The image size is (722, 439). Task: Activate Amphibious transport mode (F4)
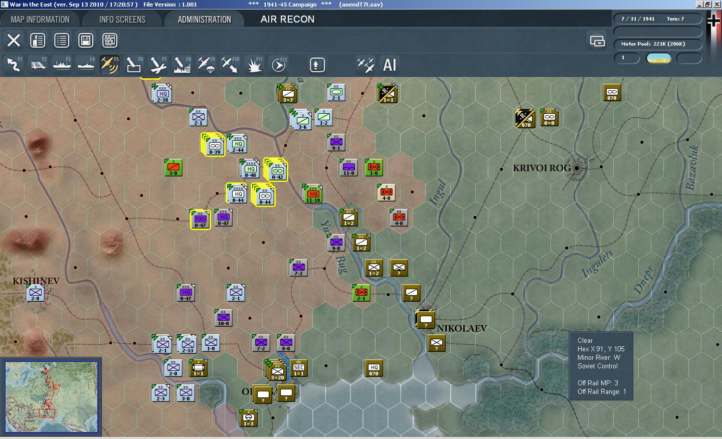tap(86, 65)
